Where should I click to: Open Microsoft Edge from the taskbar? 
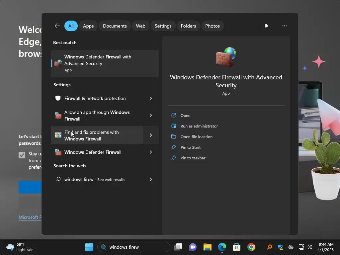tap(222, 247)
